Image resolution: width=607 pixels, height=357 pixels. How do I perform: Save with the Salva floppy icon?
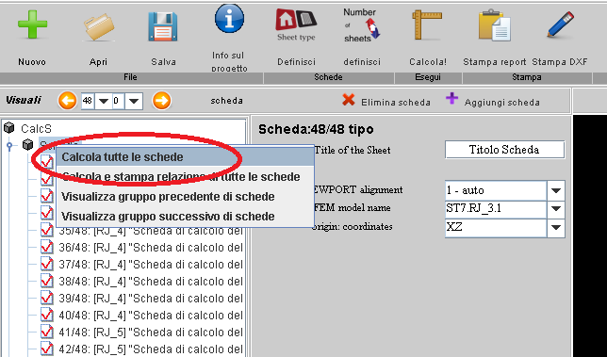click(163, 26)
